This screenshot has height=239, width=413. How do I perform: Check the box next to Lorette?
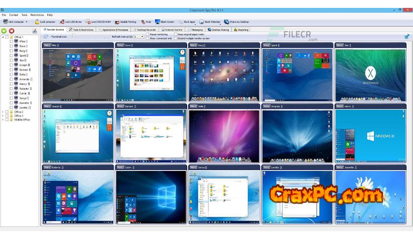11,108
